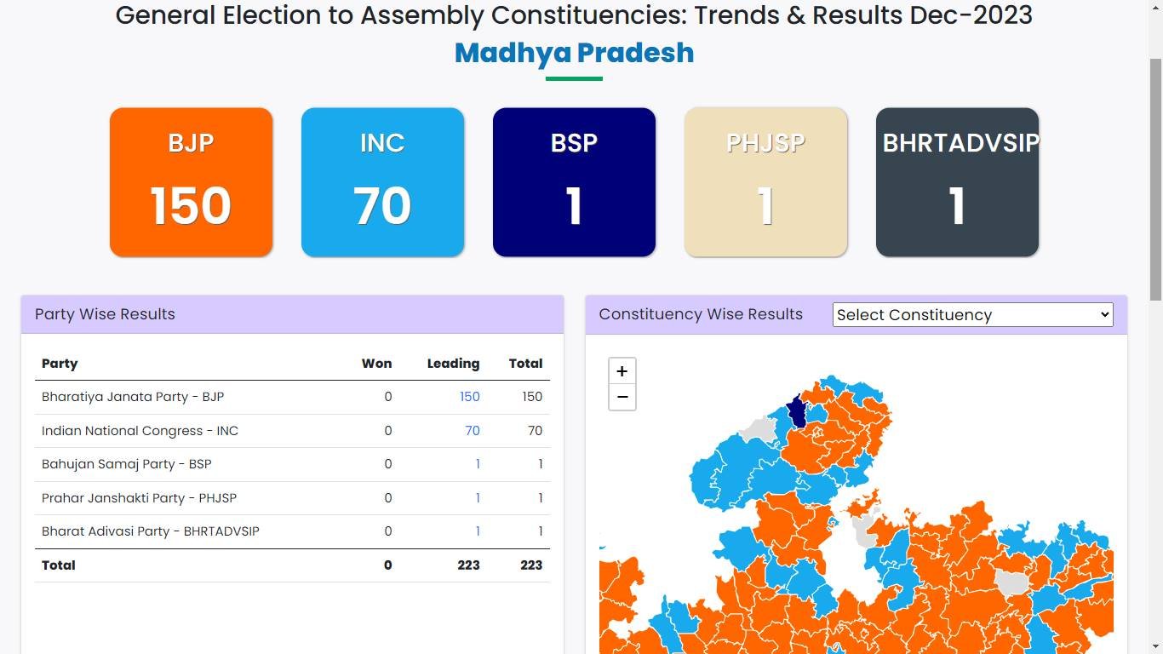This screenshot has height=654, width=1163.
Task: Click the navy BSP results tile
Action: pyautogui.click(x=574, y=182)
